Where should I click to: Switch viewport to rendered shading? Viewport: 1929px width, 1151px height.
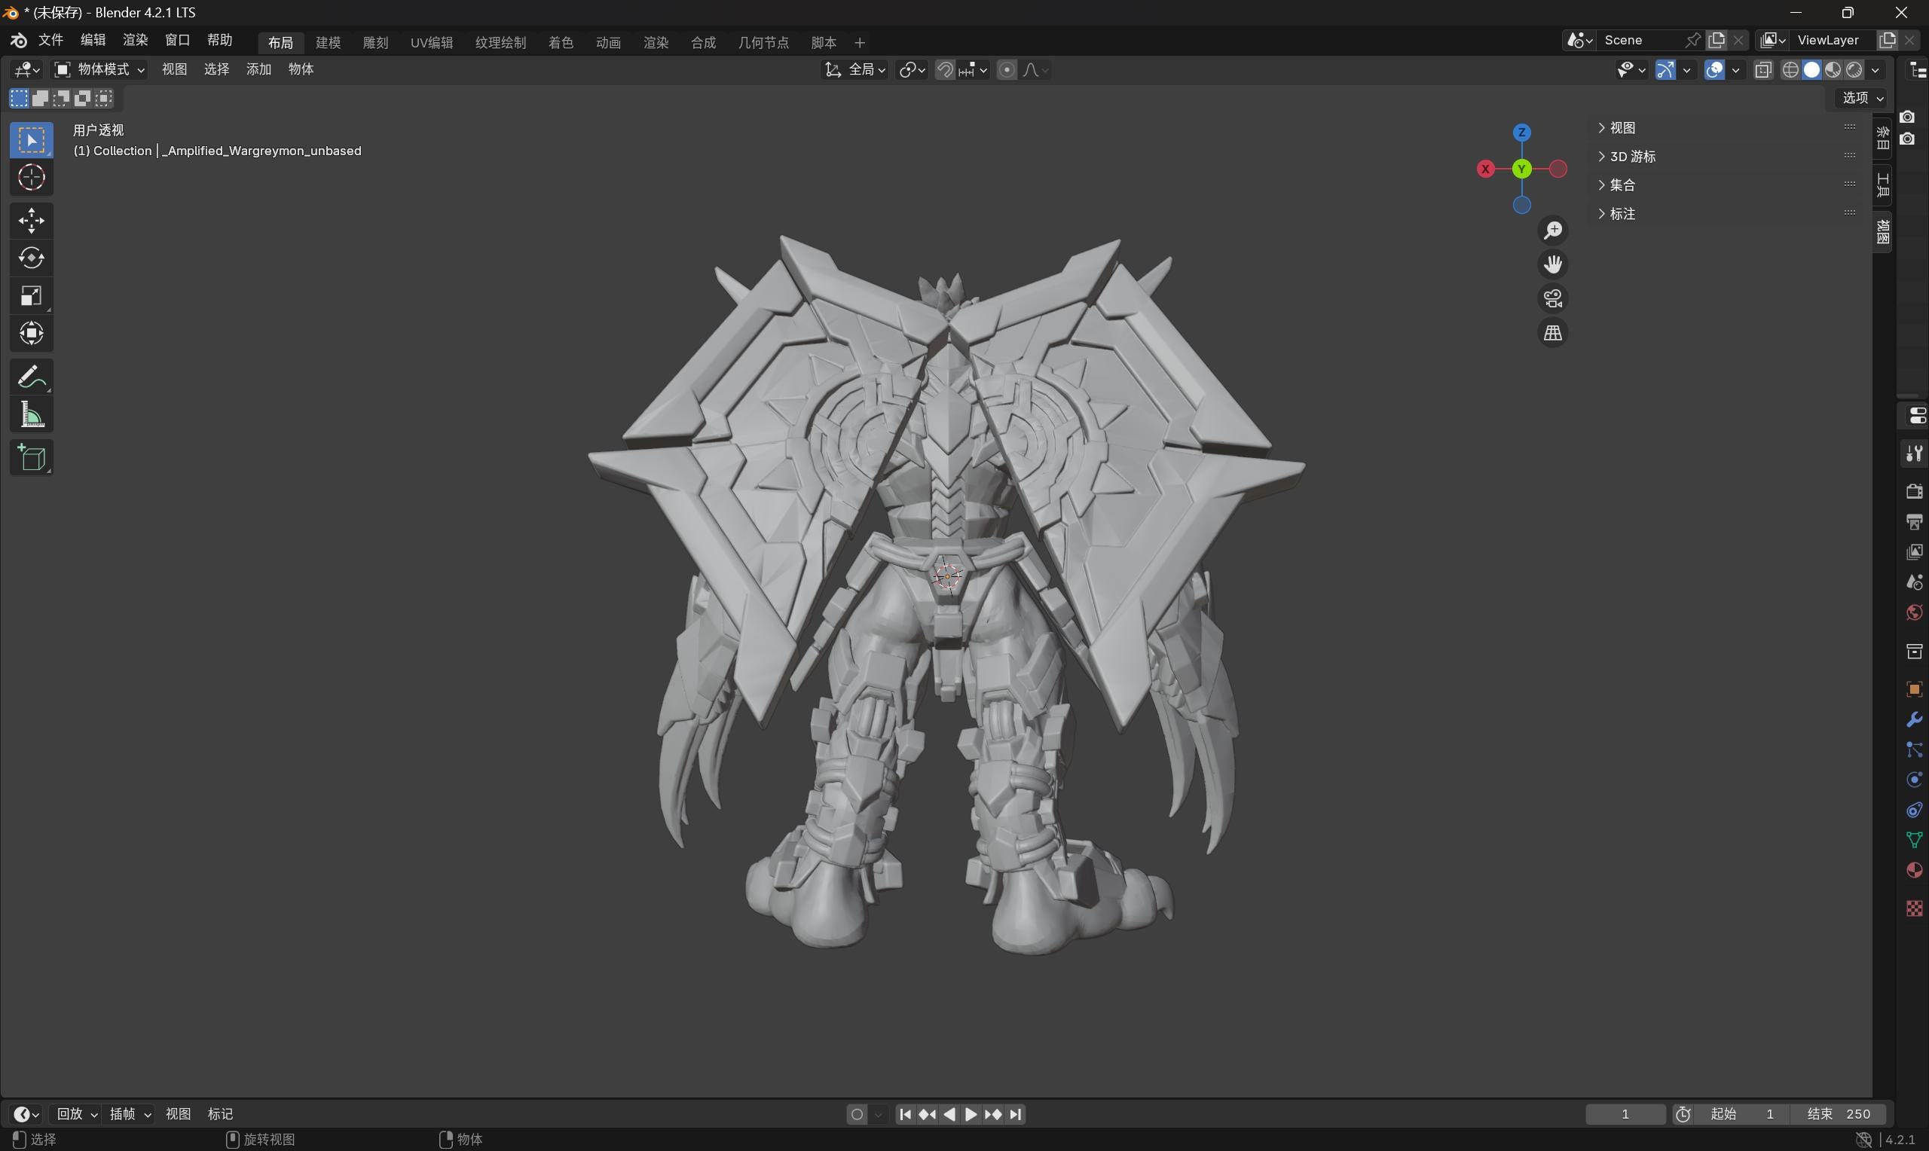coord(1854,69)
